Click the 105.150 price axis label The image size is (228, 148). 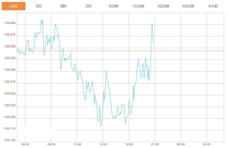(10, 141)
